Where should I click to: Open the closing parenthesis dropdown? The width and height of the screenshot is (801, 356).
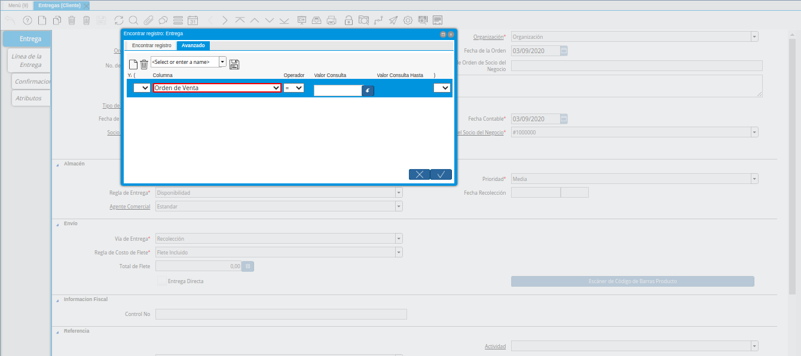[442, 88]
